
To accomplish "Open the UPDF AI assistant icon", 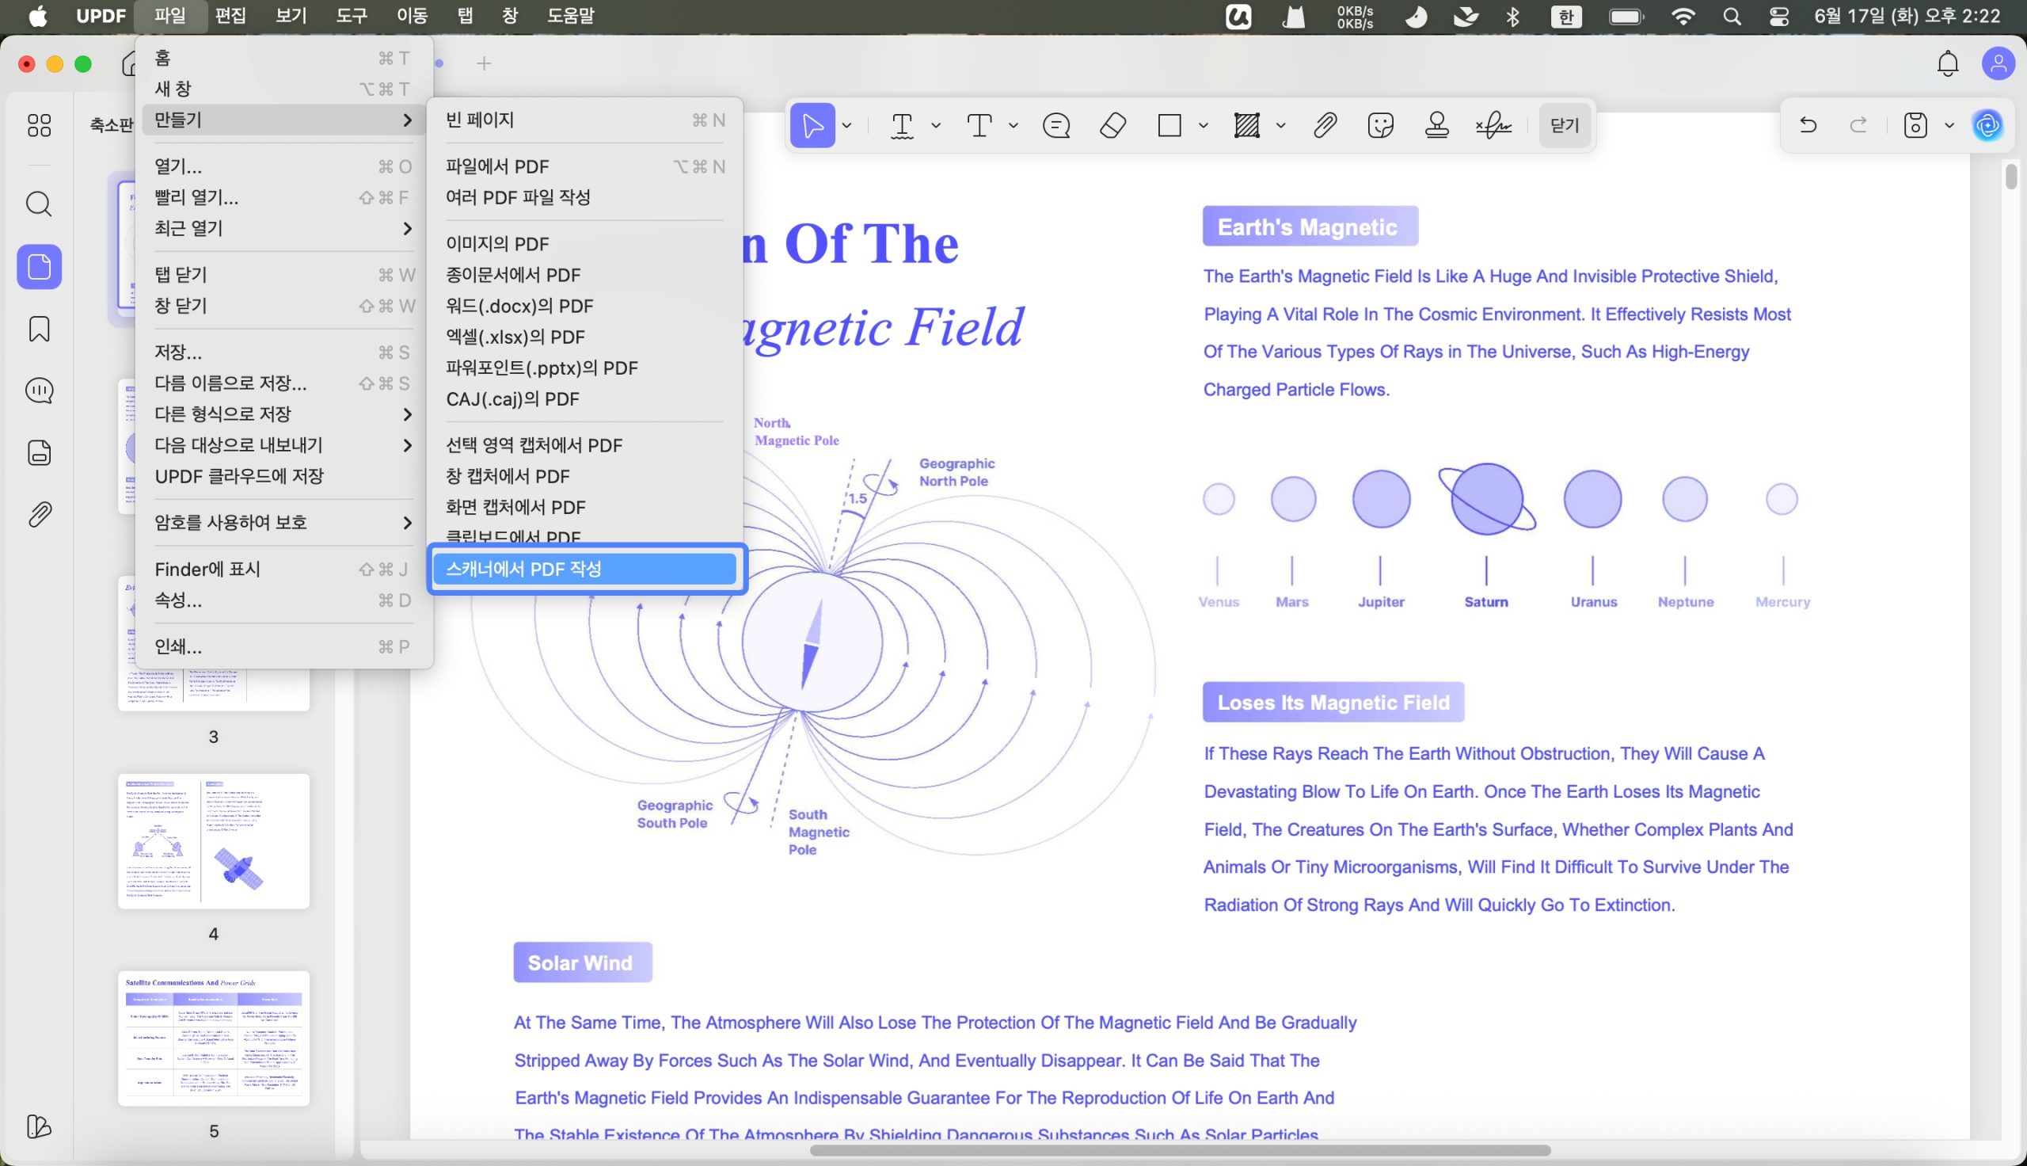I will [1987, 125].
